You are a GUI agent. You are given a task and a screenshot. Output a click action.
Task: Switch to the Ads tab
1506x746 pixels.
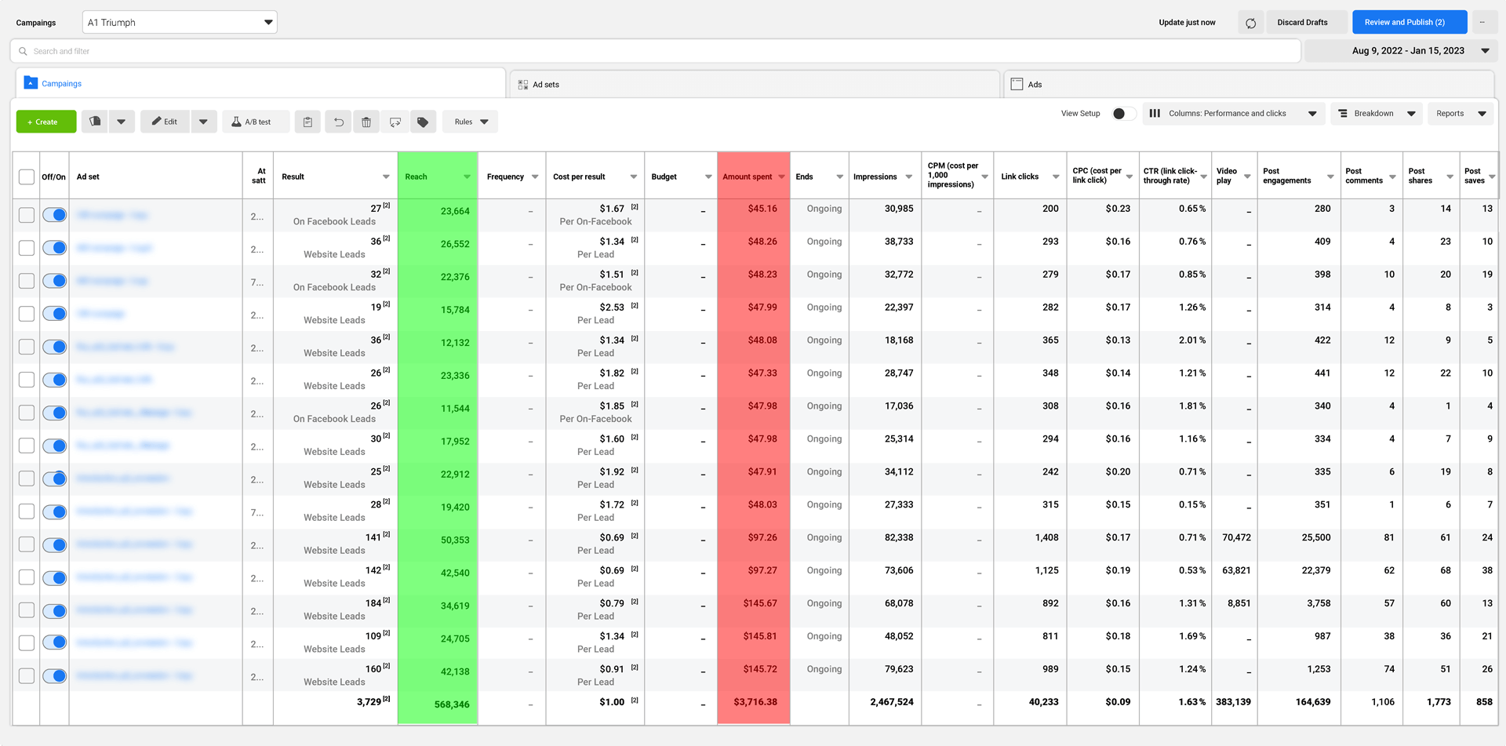click(1035, 85)
